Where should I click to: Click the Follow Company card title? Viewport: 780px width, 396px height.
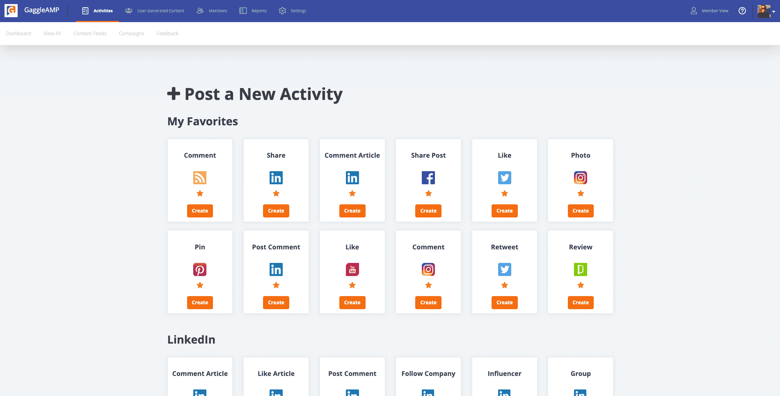428,373
